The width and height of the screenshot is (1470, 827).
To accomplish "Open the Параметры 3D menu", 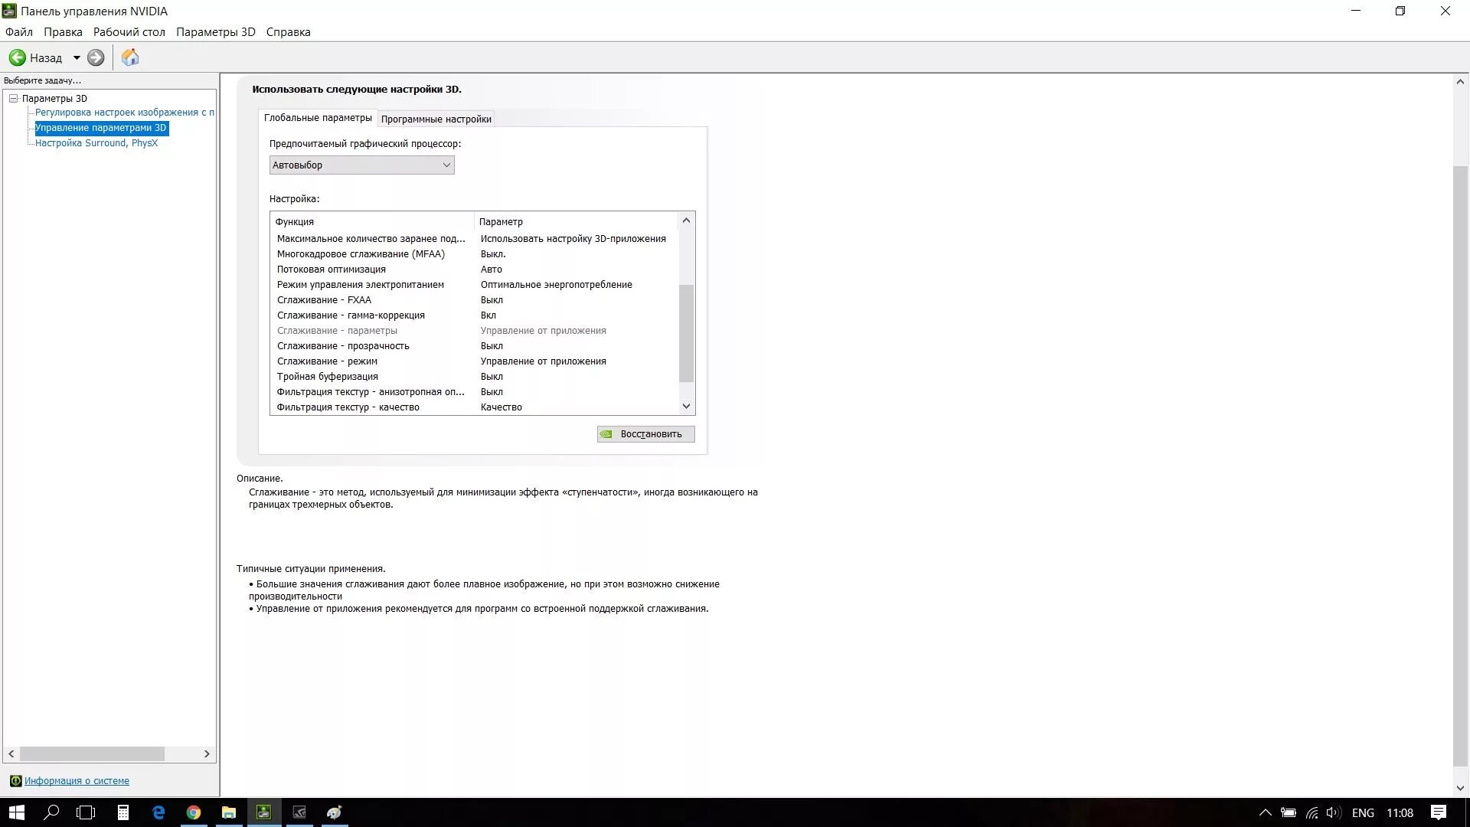I will pyautogui.click(x=215, y=32).
